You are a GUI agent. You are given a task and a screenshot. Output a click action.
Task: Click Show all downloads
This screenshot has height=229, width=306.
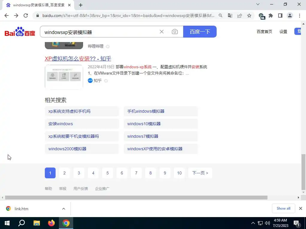pyautogui.click(x=283, y=208)
